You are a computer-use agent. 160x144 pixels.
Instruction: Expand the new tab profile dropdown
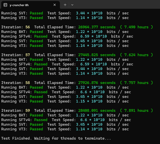point(72,5)
